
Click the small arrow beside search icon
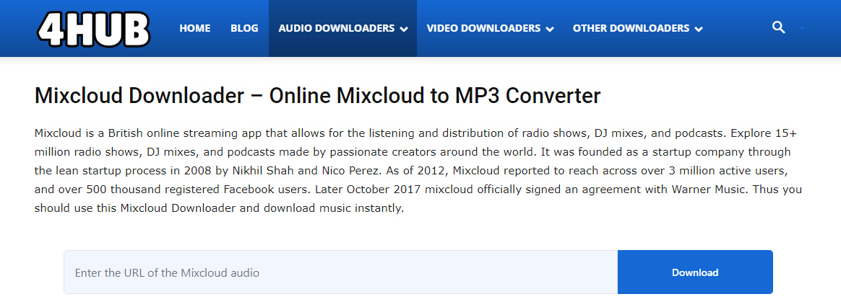click(x=803, y=28)
